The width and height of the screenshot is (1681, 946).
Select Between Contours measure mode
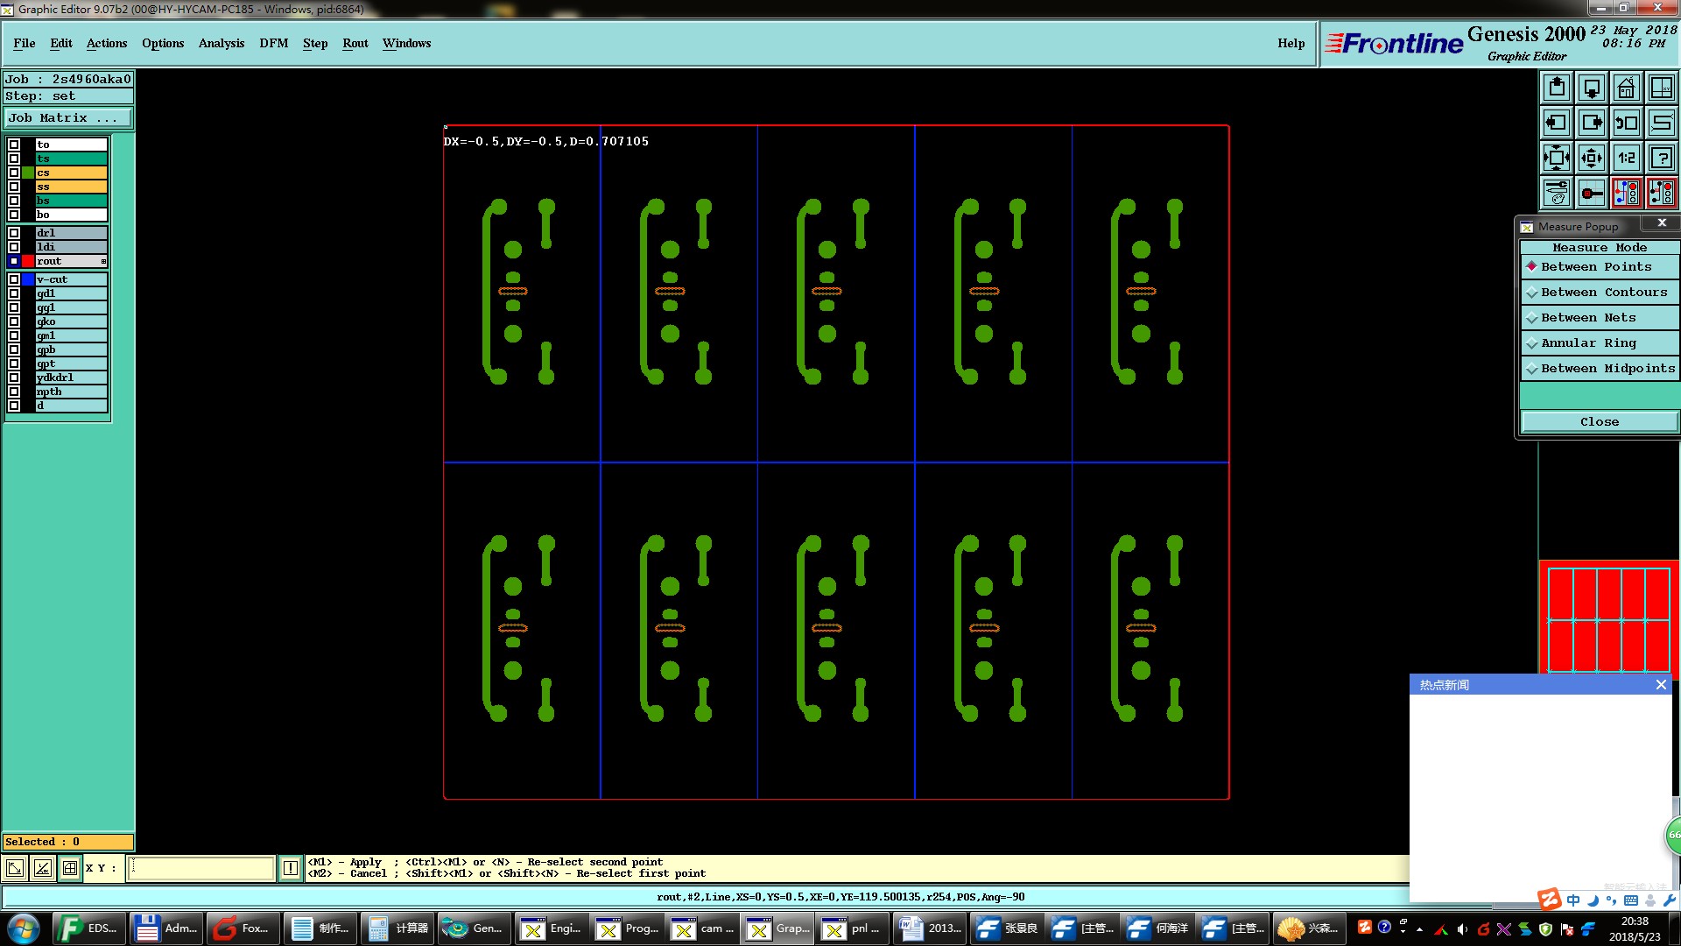click(1599, 292)
